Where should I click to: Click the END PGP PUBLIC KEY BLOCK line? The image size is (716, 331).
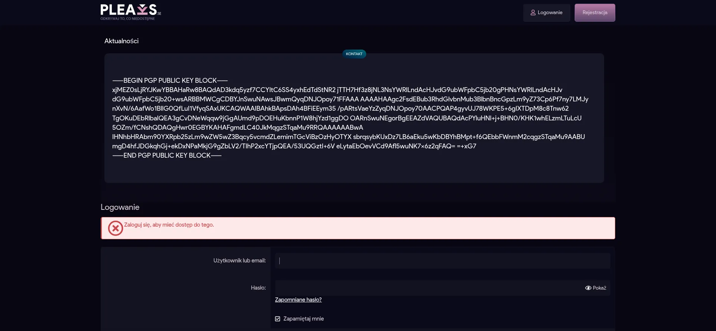pyautogui.click(x=167, y=155)
